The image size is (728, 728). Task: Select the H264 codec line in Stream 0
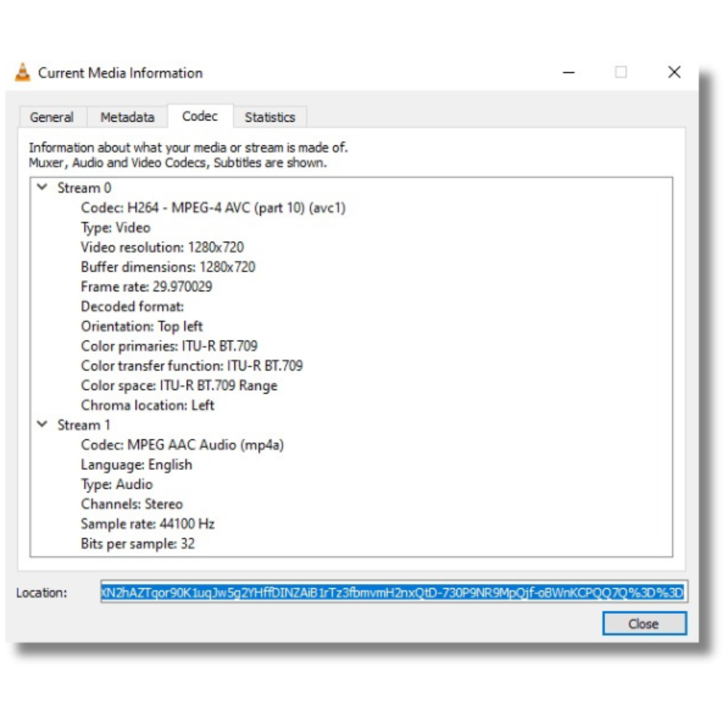213,208
